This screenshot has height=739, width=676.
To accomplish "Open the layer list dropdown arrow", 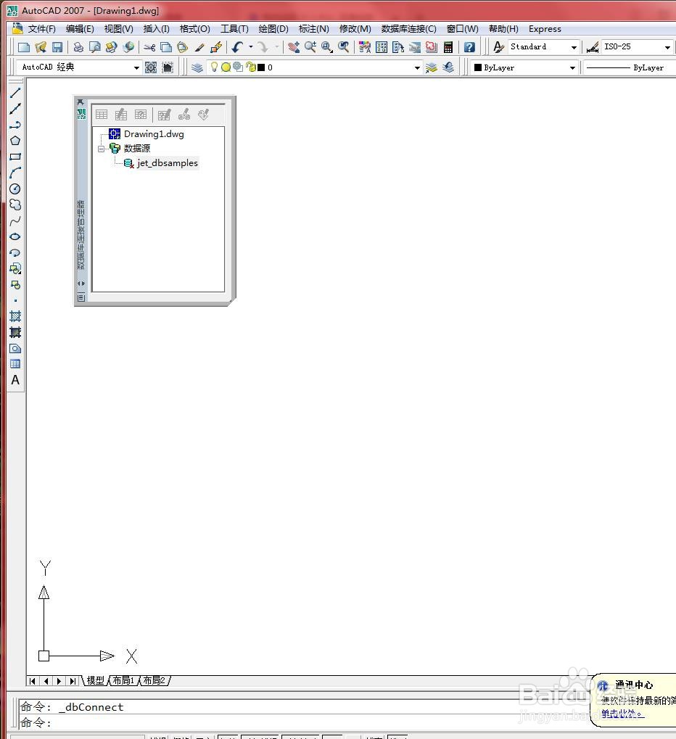I will click(417, 68).
